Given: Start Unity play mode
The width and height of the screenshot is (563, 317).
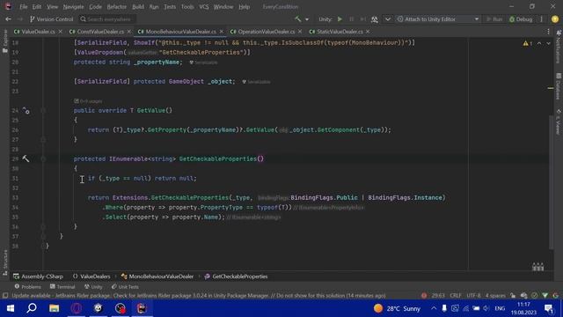Looking at the screenshot, I should tap(340, 19).
